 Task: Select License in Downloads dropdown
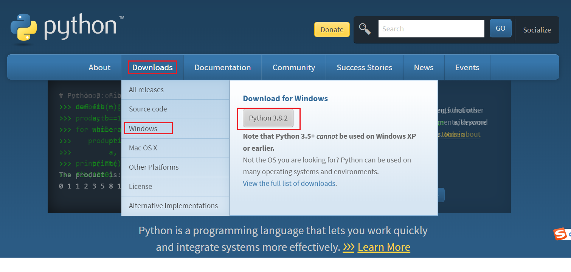pos(175,187)
